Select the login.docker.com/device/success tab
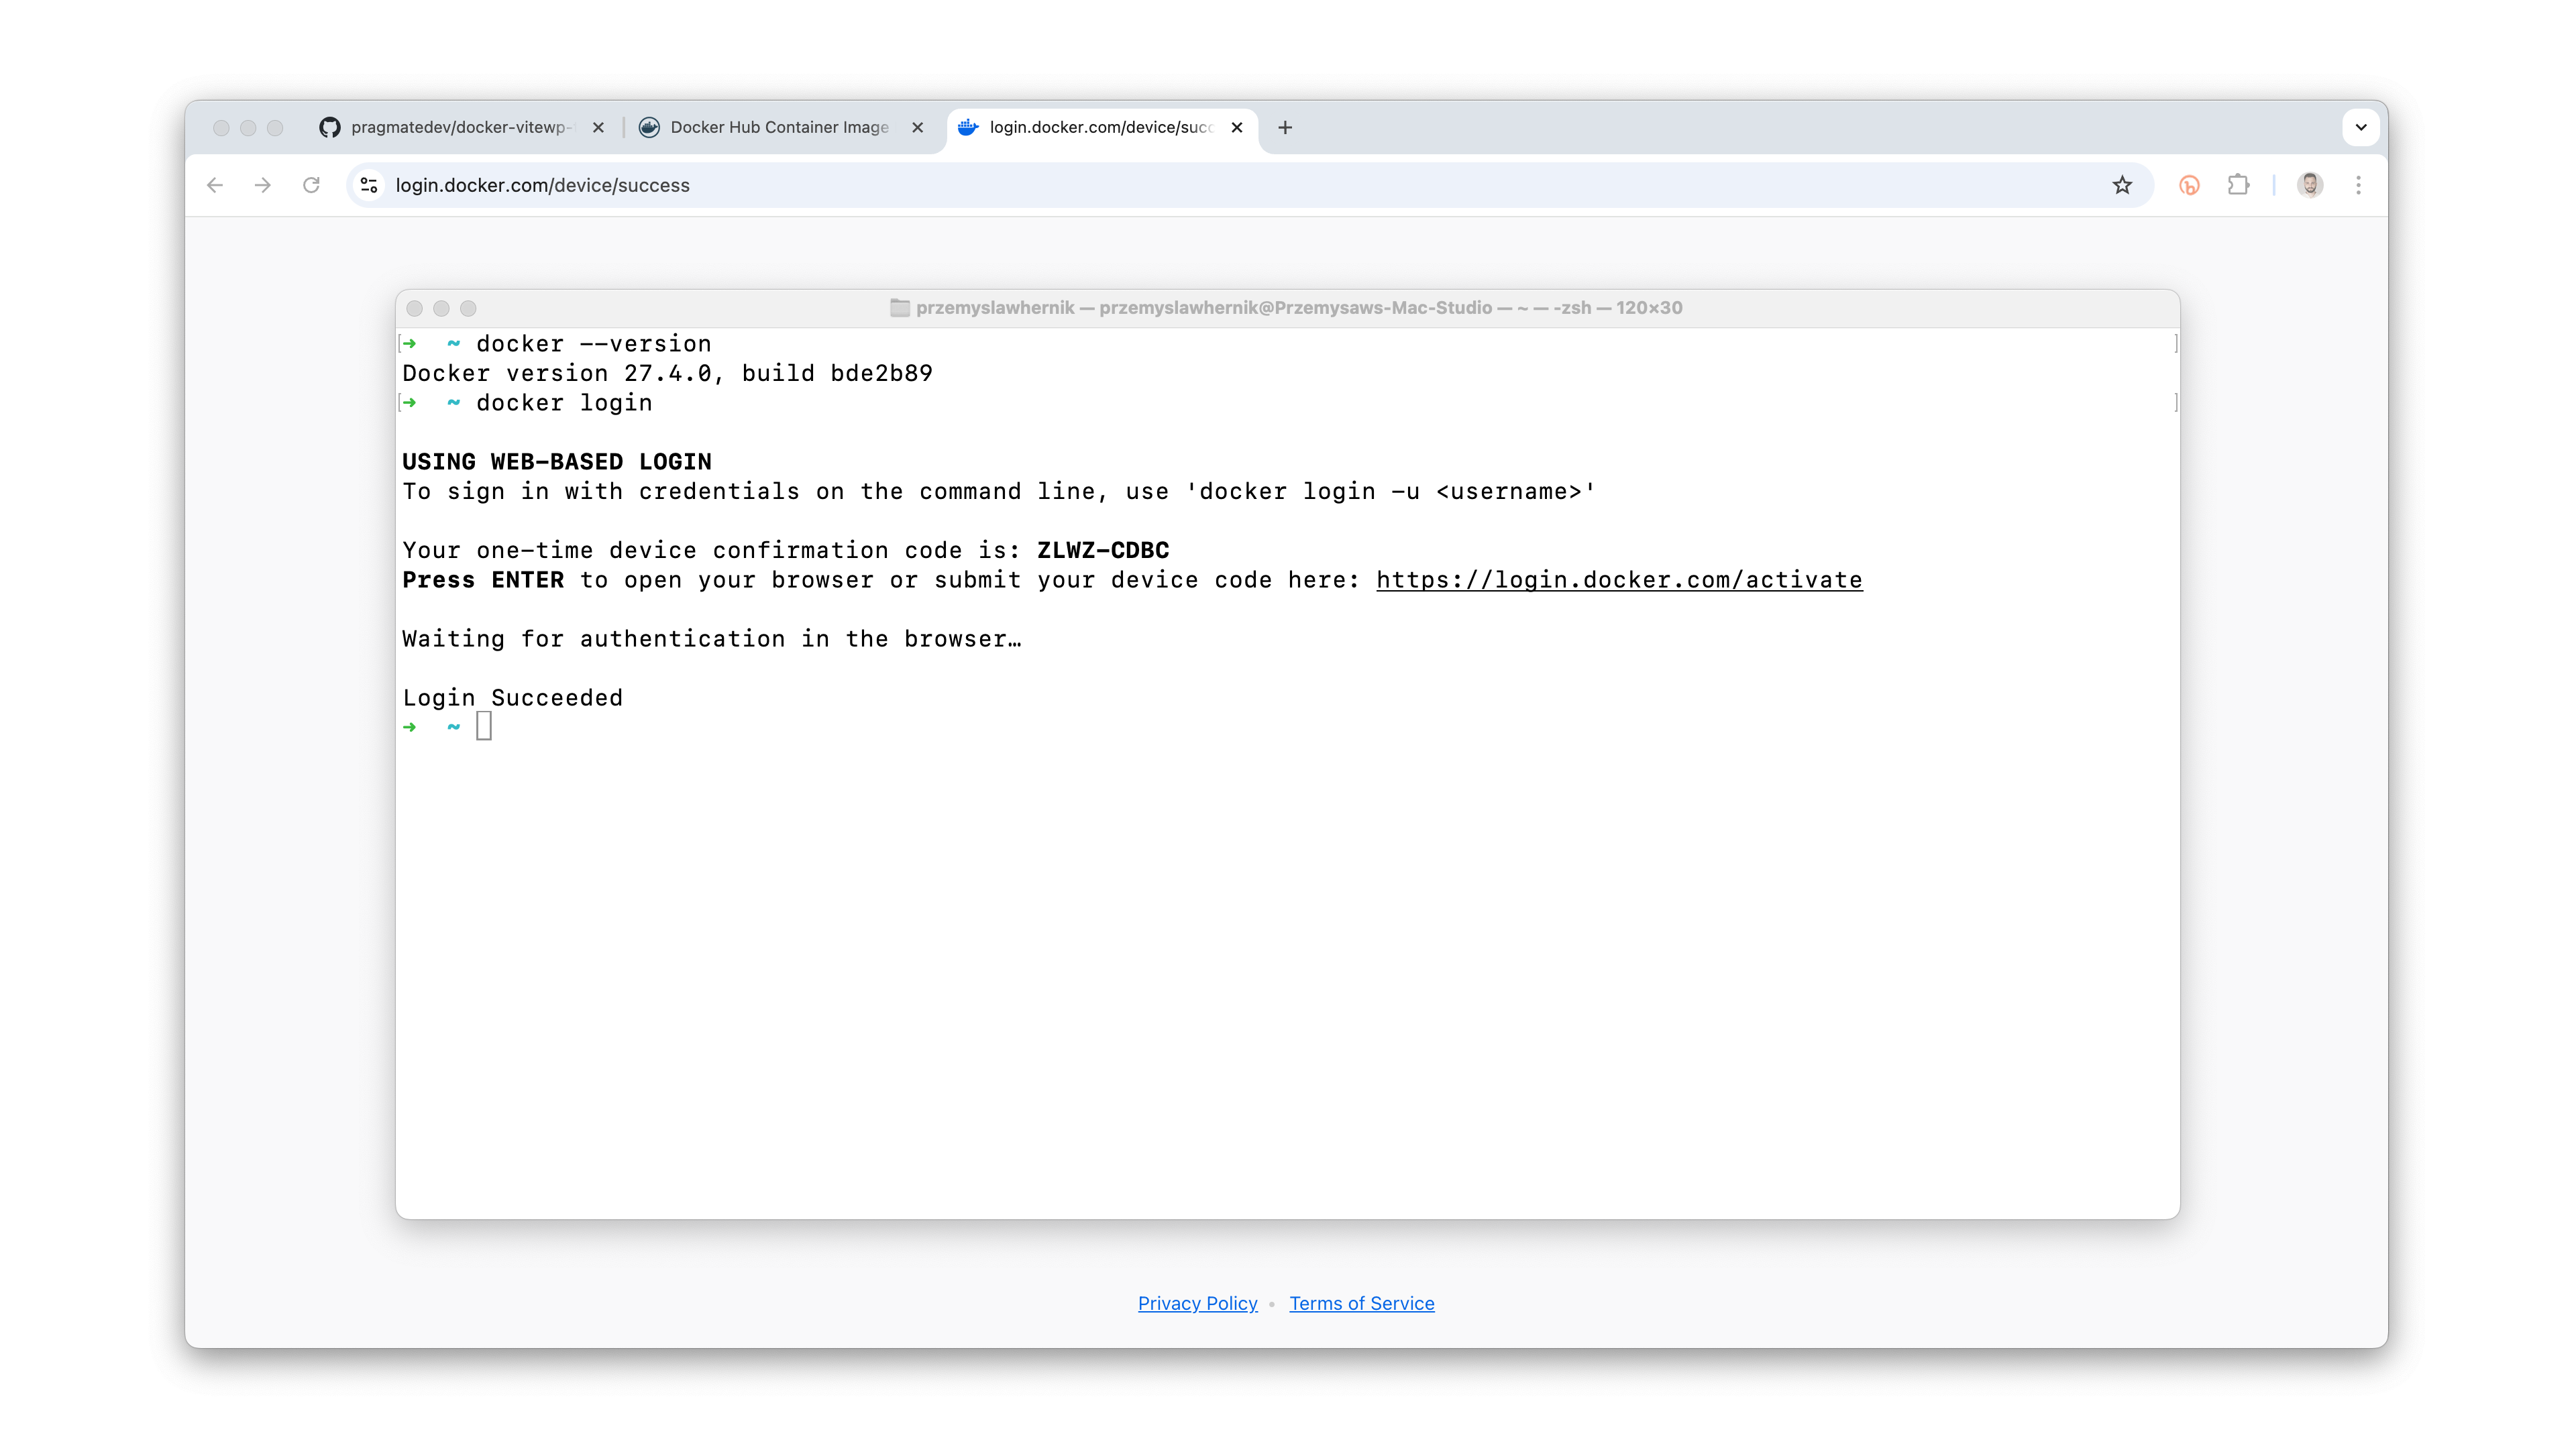The image size is (2576, 1450). 1100,127
